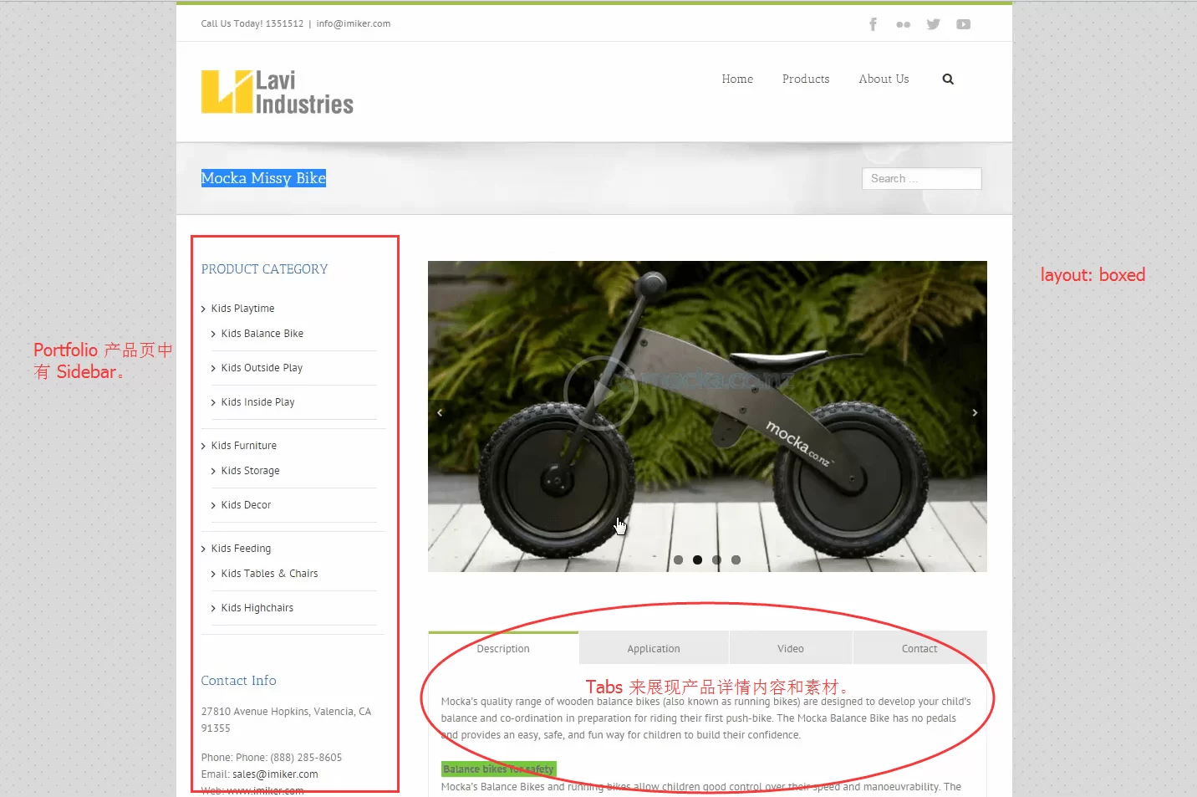Image resolution: width=1197 pixels, height=797 pixels.
Task: Open the Facebook social icon
Action: pos(873,24)
